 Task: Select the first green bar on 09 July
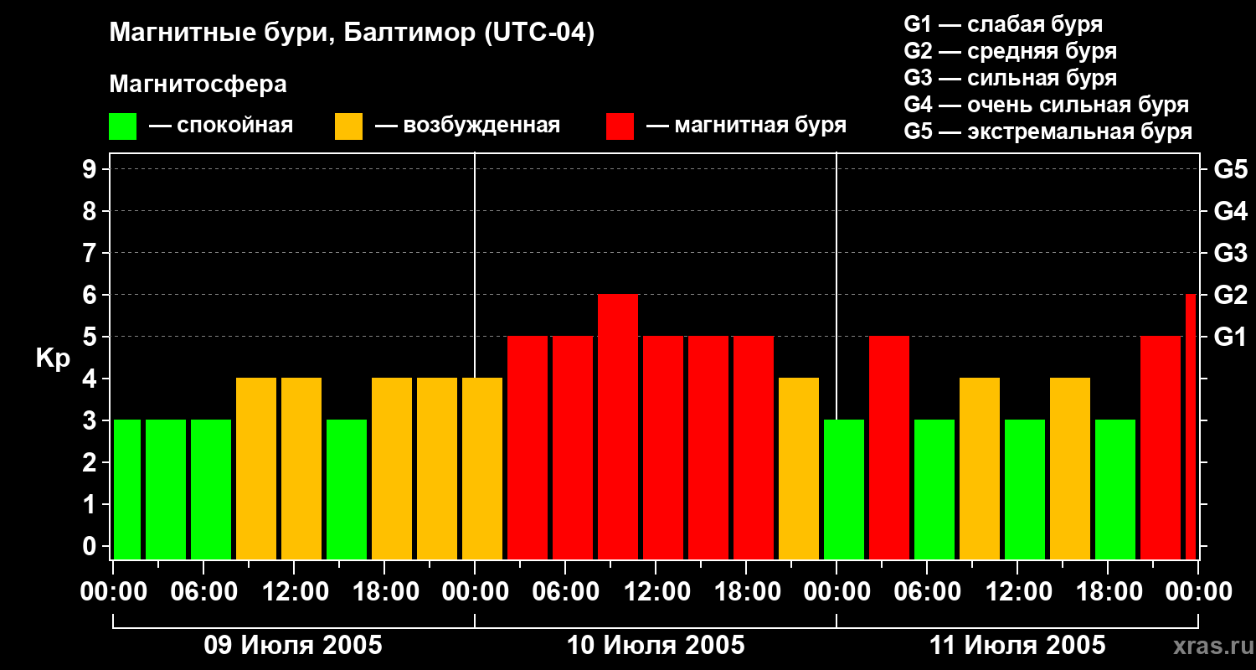tap(126, 489)
